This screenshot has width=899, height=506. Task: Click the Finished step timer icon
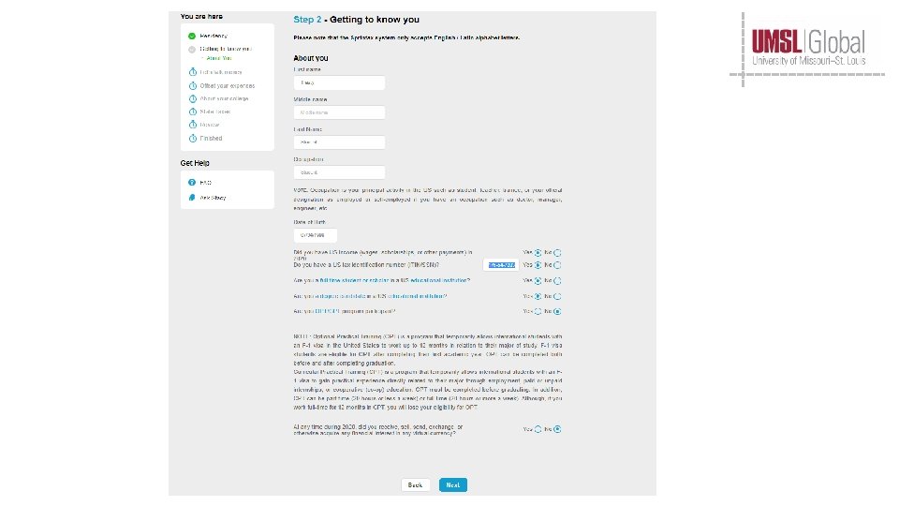coord(192,138)
